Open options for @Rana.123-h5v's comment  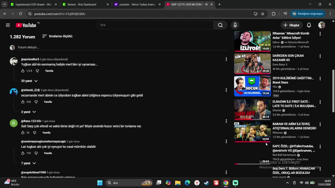(226, 121)
